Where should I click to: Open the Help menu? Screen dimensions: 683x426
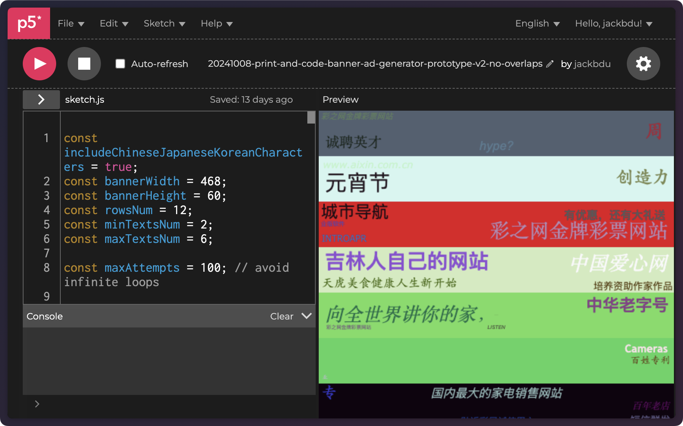point(216,23)
